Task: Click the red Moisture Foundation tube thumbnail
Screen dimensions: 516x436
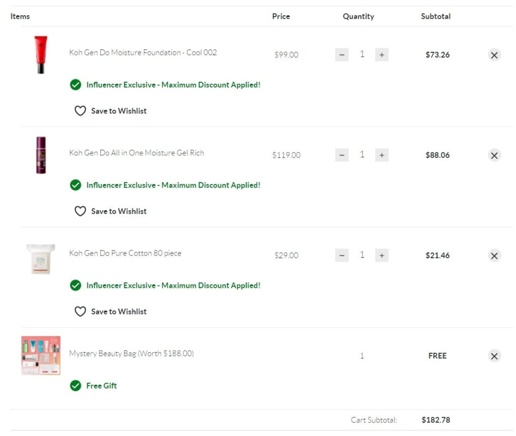Action: click(x=41, y=54)
